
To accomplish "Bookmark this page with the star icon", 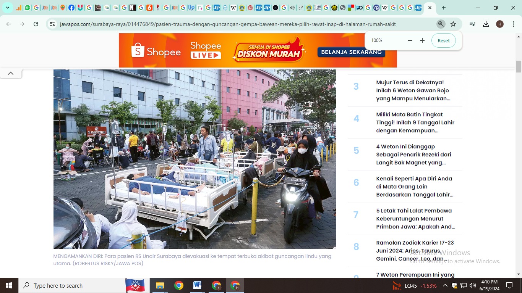I will pos(453,24).
